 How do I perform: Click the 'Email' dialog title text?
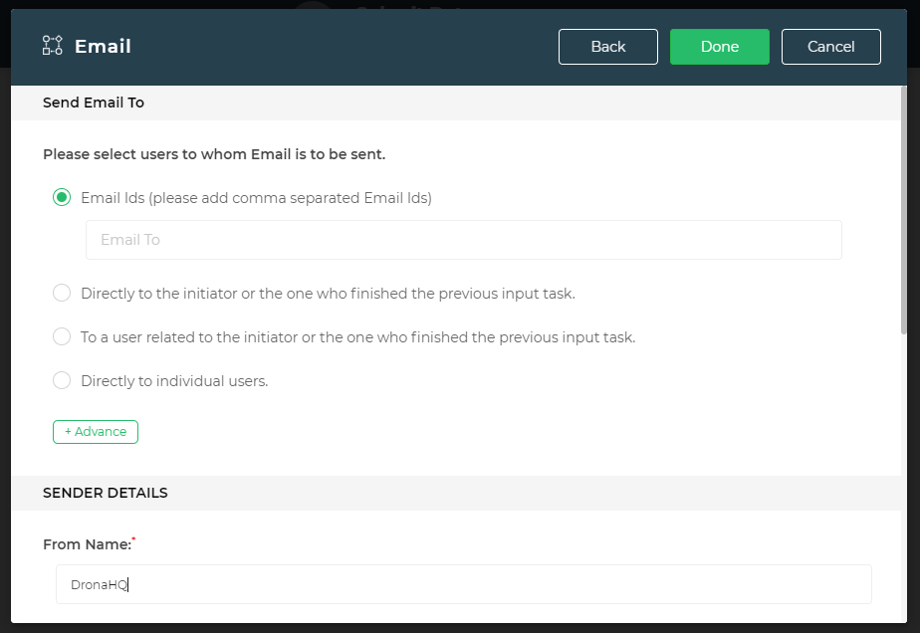click(103, 47)
